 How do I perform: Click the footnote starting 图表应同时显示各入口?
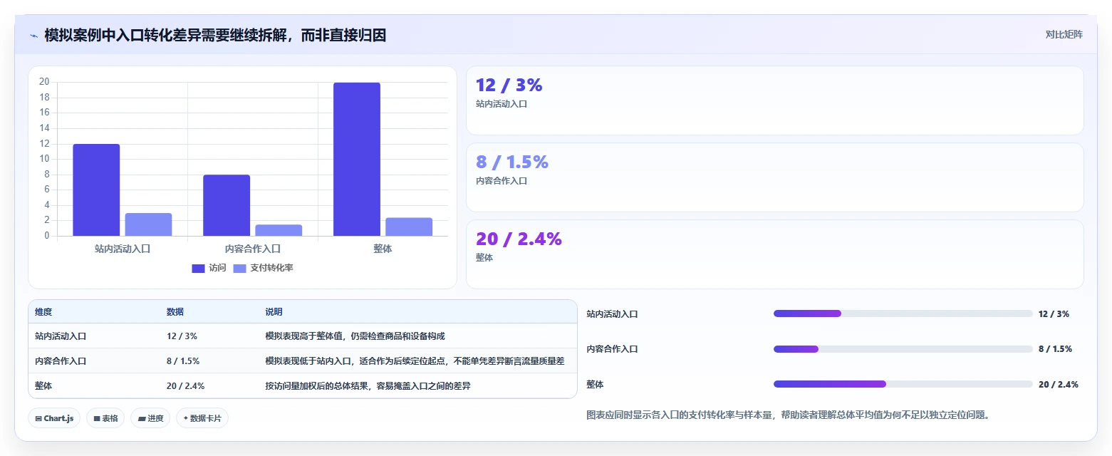[x=788, y=415]
